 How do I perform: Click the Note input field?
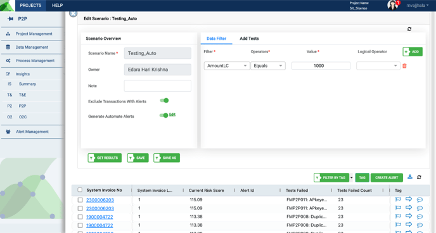point(158,86)
